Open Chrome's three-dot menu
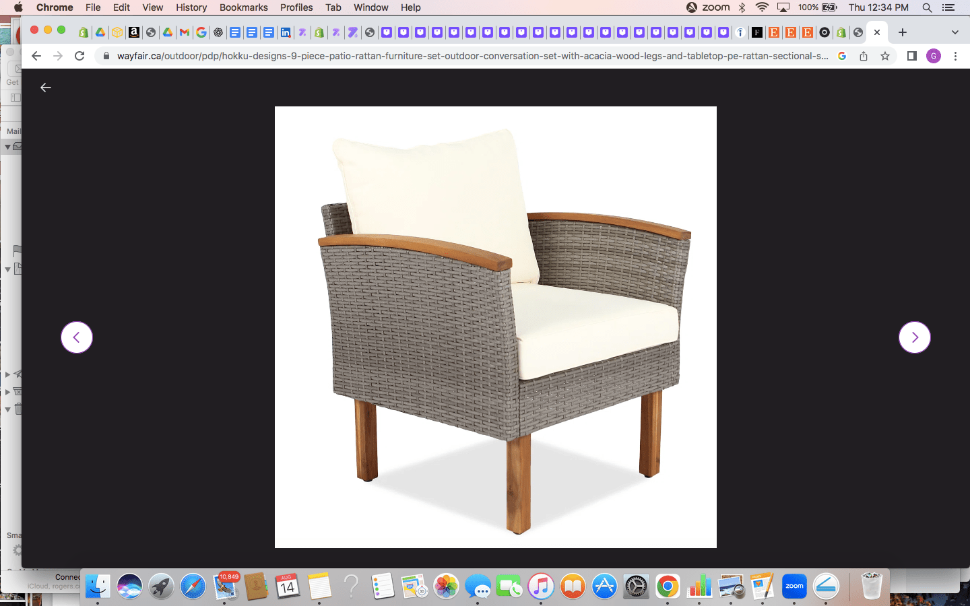The width and height of the screenshot is (970, 606). pos(955,56)
